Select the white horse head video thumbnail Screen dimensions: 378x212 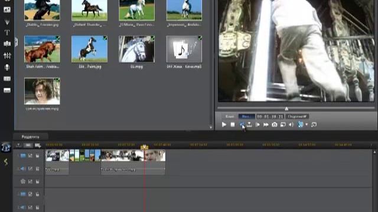tap(136, 49)
